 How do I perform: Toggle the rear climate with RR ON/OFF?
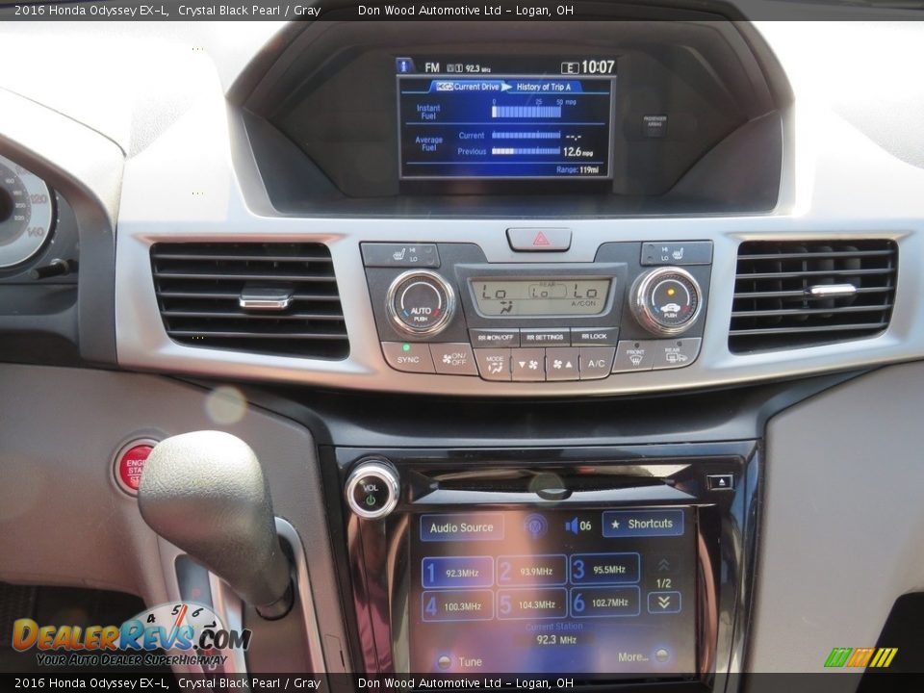click(496, 337)
